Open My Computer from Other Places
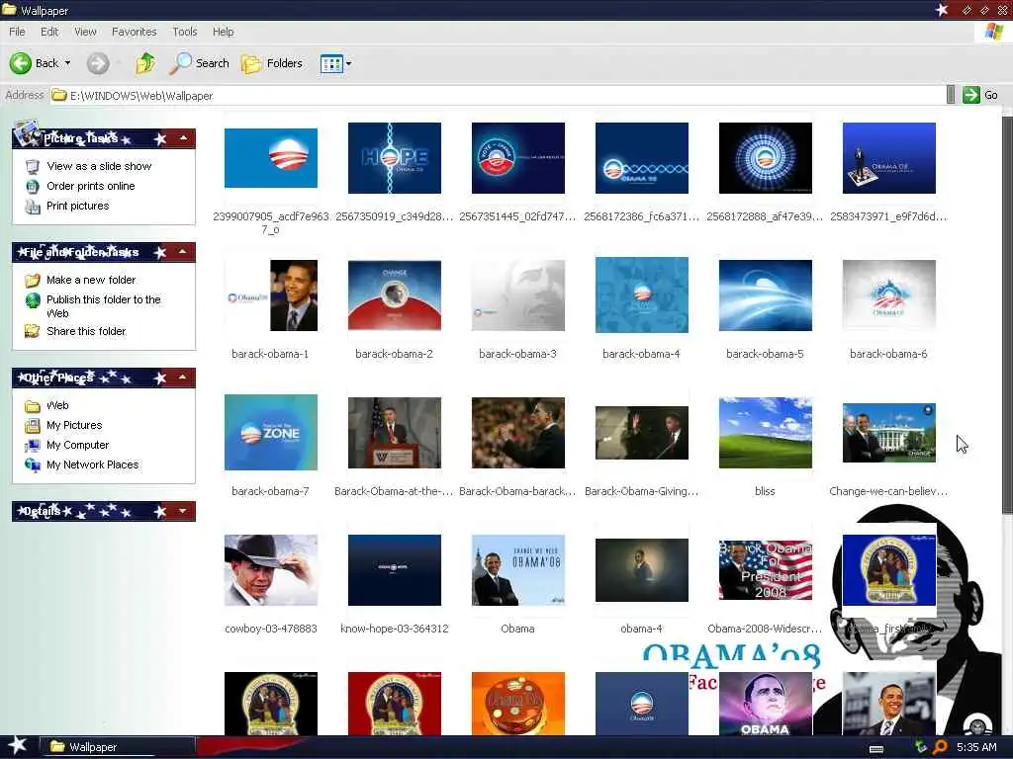 77,446
